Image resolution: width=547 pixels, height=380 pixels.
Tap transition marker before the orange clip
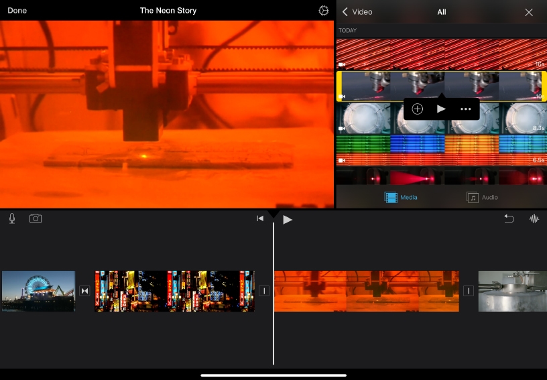tap(264, 291)
